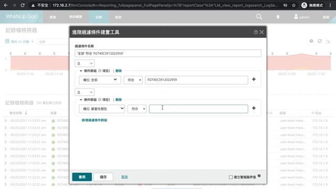Image resolution: width=336 pixels, height=189 pixels.
Task: Click 刪除 link of second condition group
Action: coord(119,100)
